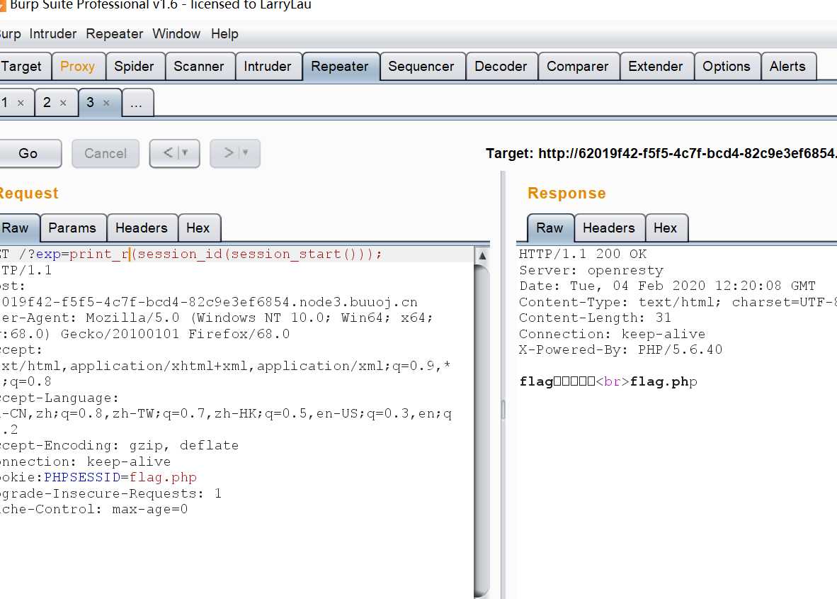This screenshot has height=599, width=837.
Task: Click the Upgrade-Insecure-Requests header line
Action: (110, 493)
